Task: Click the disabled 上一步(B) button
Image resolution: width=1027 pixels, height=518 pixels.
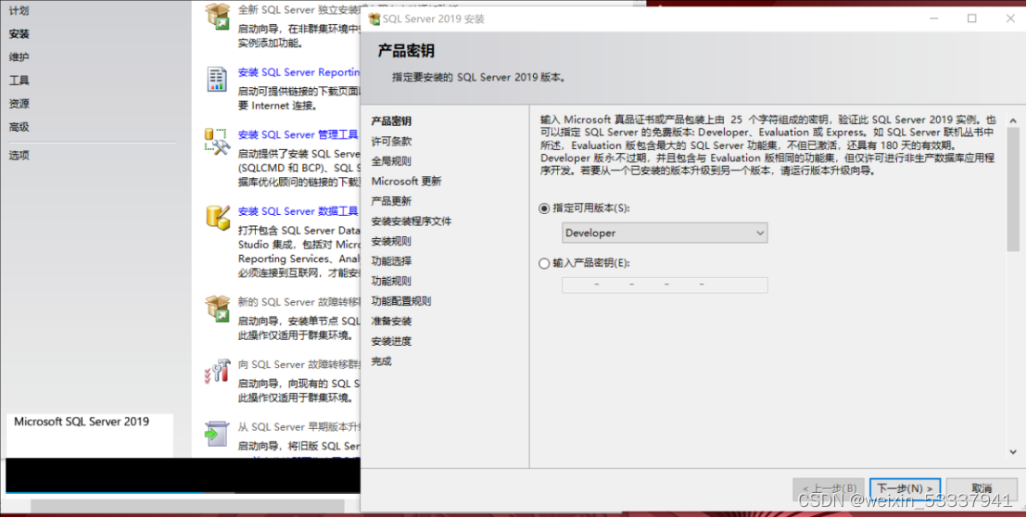Action: click(829, 488)
